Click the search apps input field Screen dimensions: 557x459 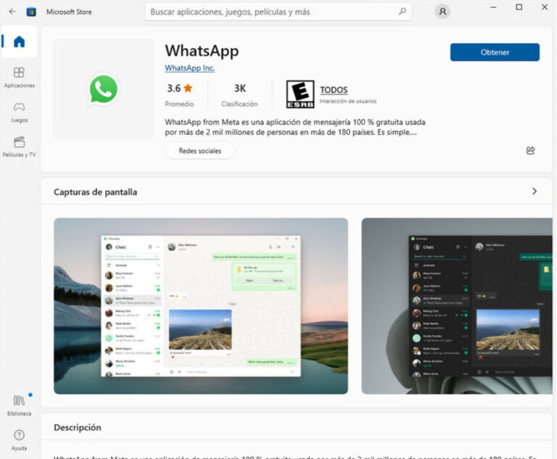click(x=272, y=12)
